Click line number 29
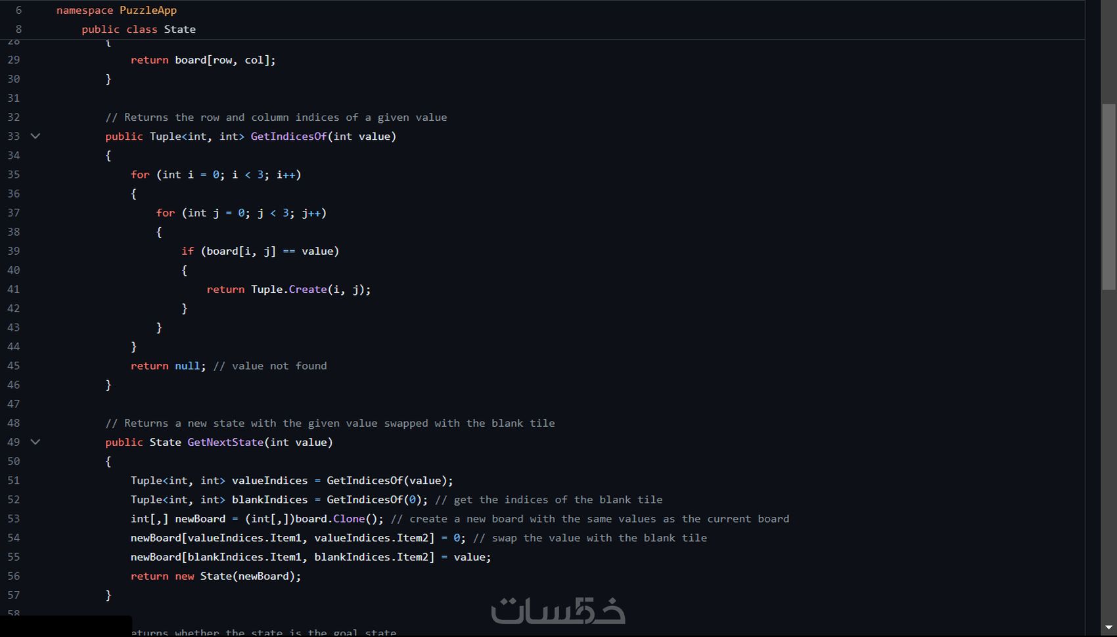The width and height of the screenshot is (1117, 637). point(13,60)
